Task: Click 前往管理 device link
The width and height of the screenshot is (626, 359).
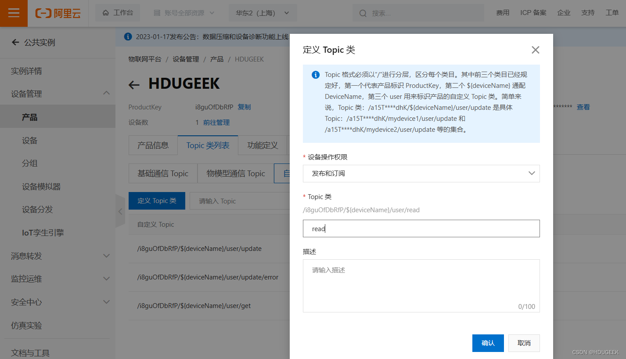Action: [x=216, y=122]
